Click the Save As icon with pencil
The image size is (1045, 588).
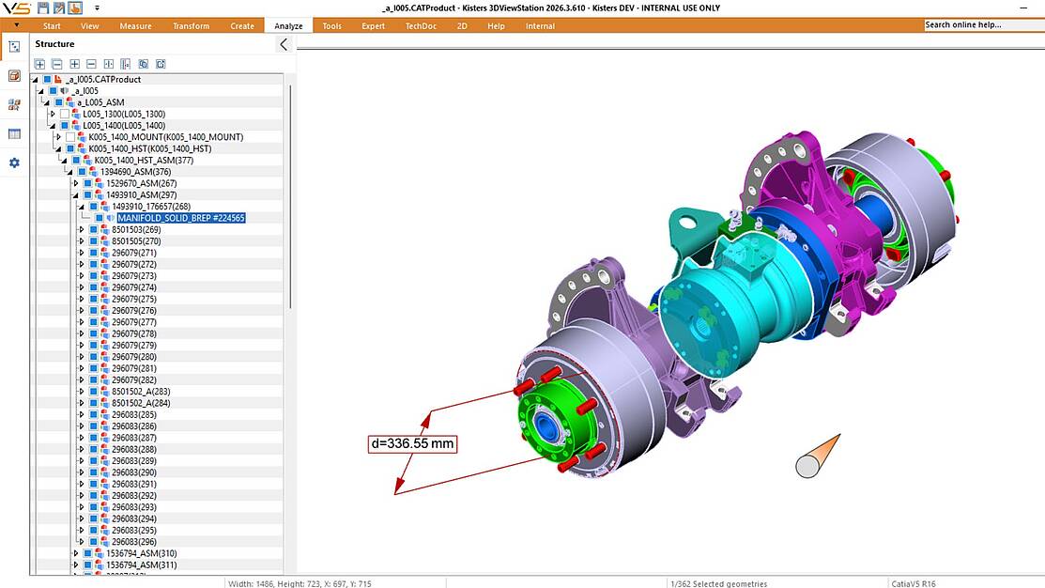[58, 8]
